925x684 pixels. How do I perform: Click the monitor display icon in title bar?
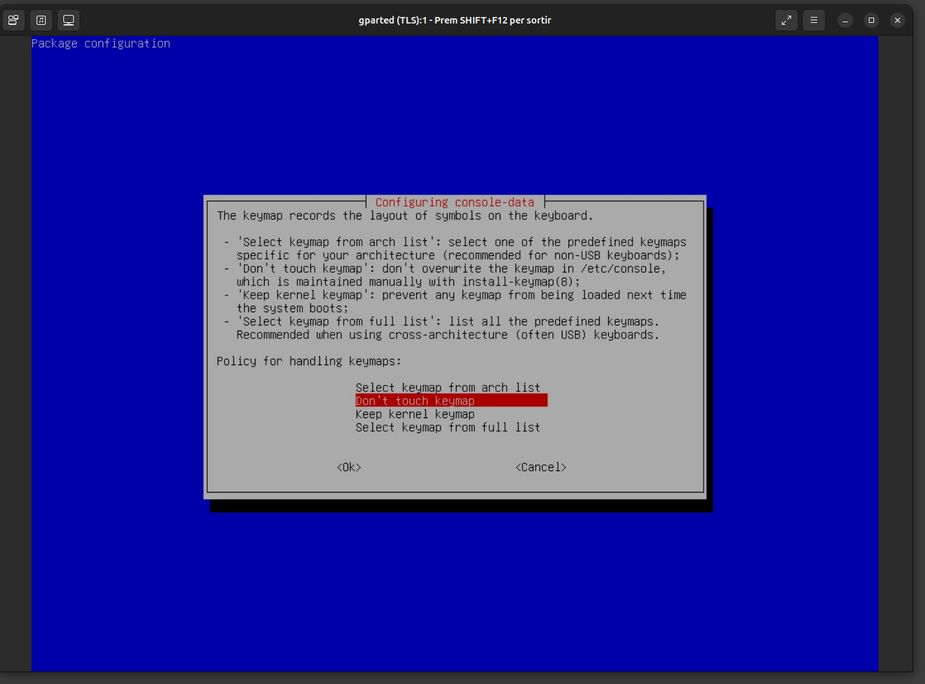69,20
